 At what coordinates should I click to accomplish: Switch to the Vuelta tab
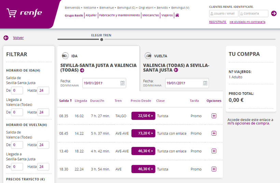160,56
